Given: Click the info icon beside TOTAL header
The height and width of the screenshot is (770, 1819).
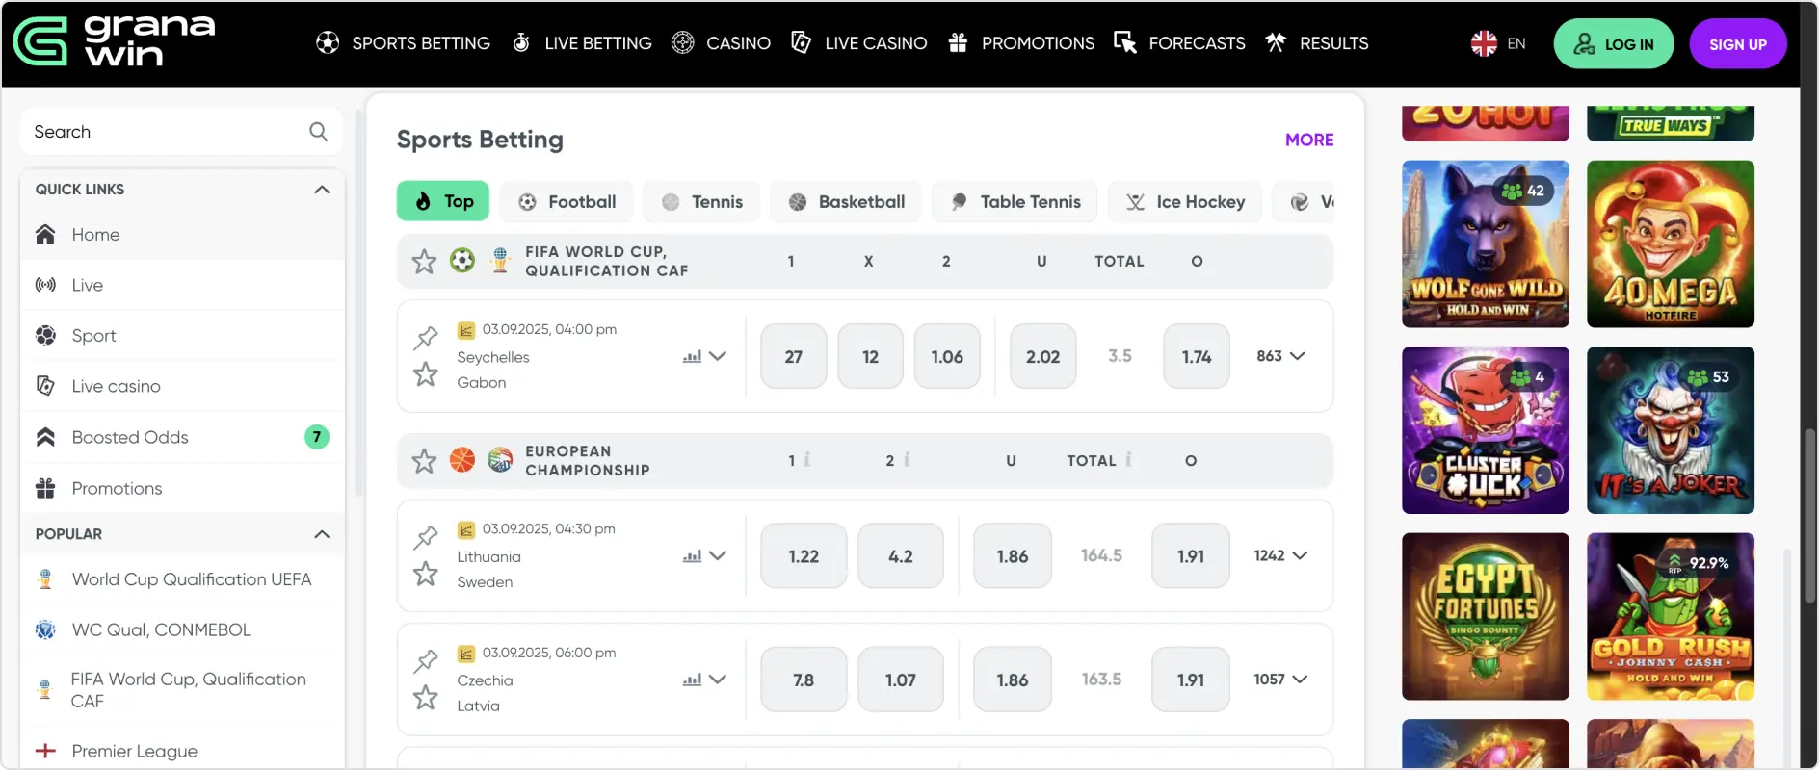Looking at the screenshot, I should click(1128, 460).
